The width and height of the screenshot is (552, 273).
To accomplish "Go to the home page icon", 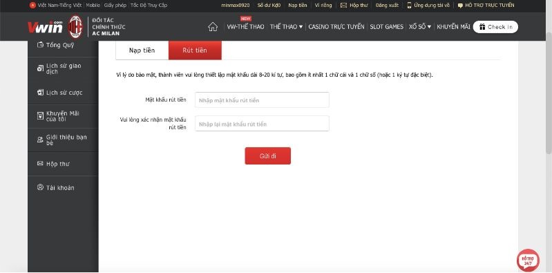I will click(x=213, y=27).
